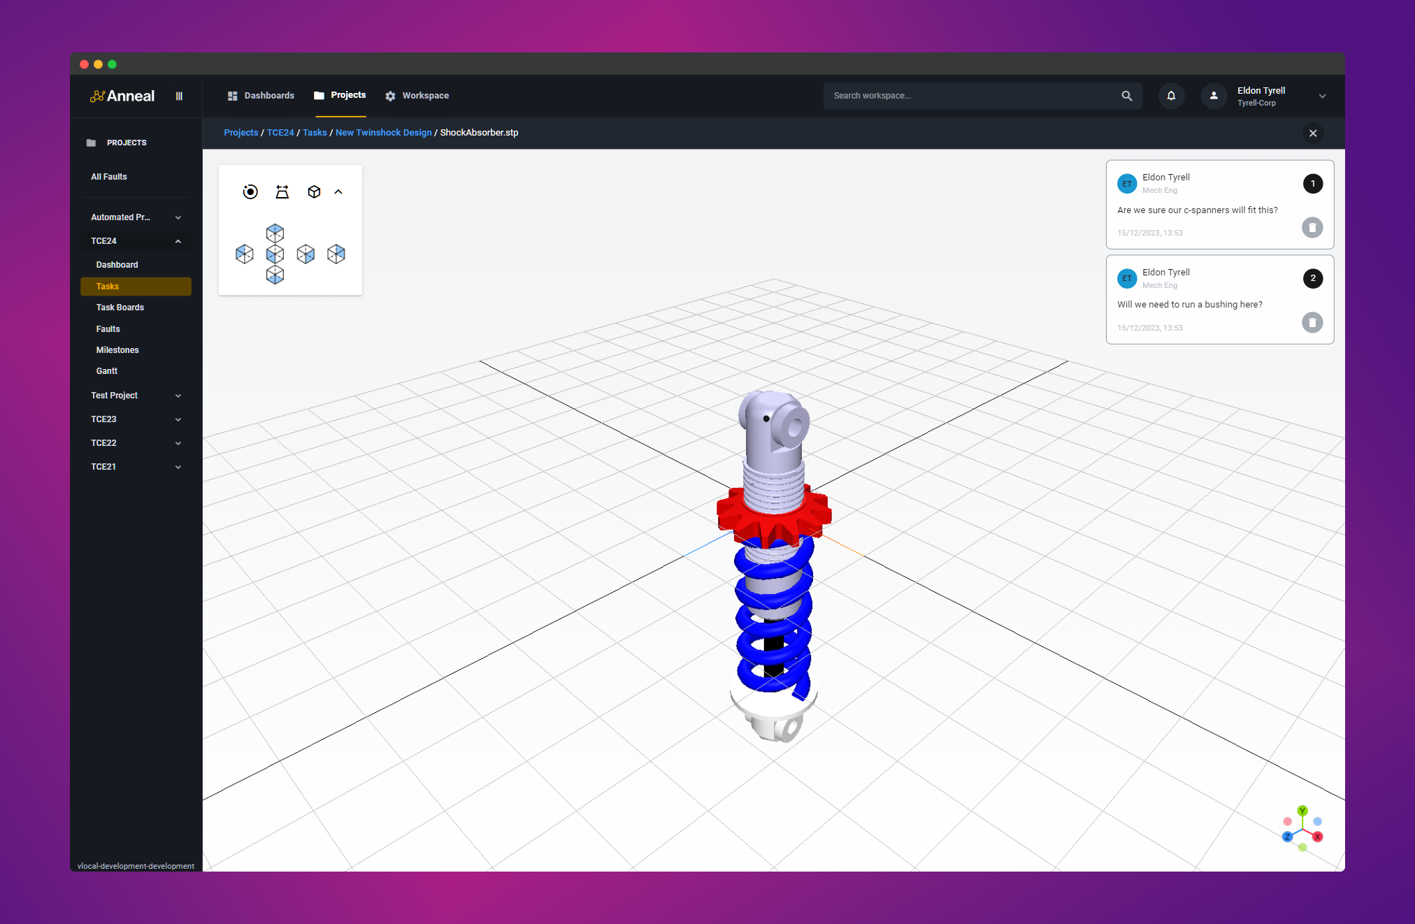The height and width of the screenshot is (924, 1415).
Task: Open the 3D cube view options
Action: 314,192
